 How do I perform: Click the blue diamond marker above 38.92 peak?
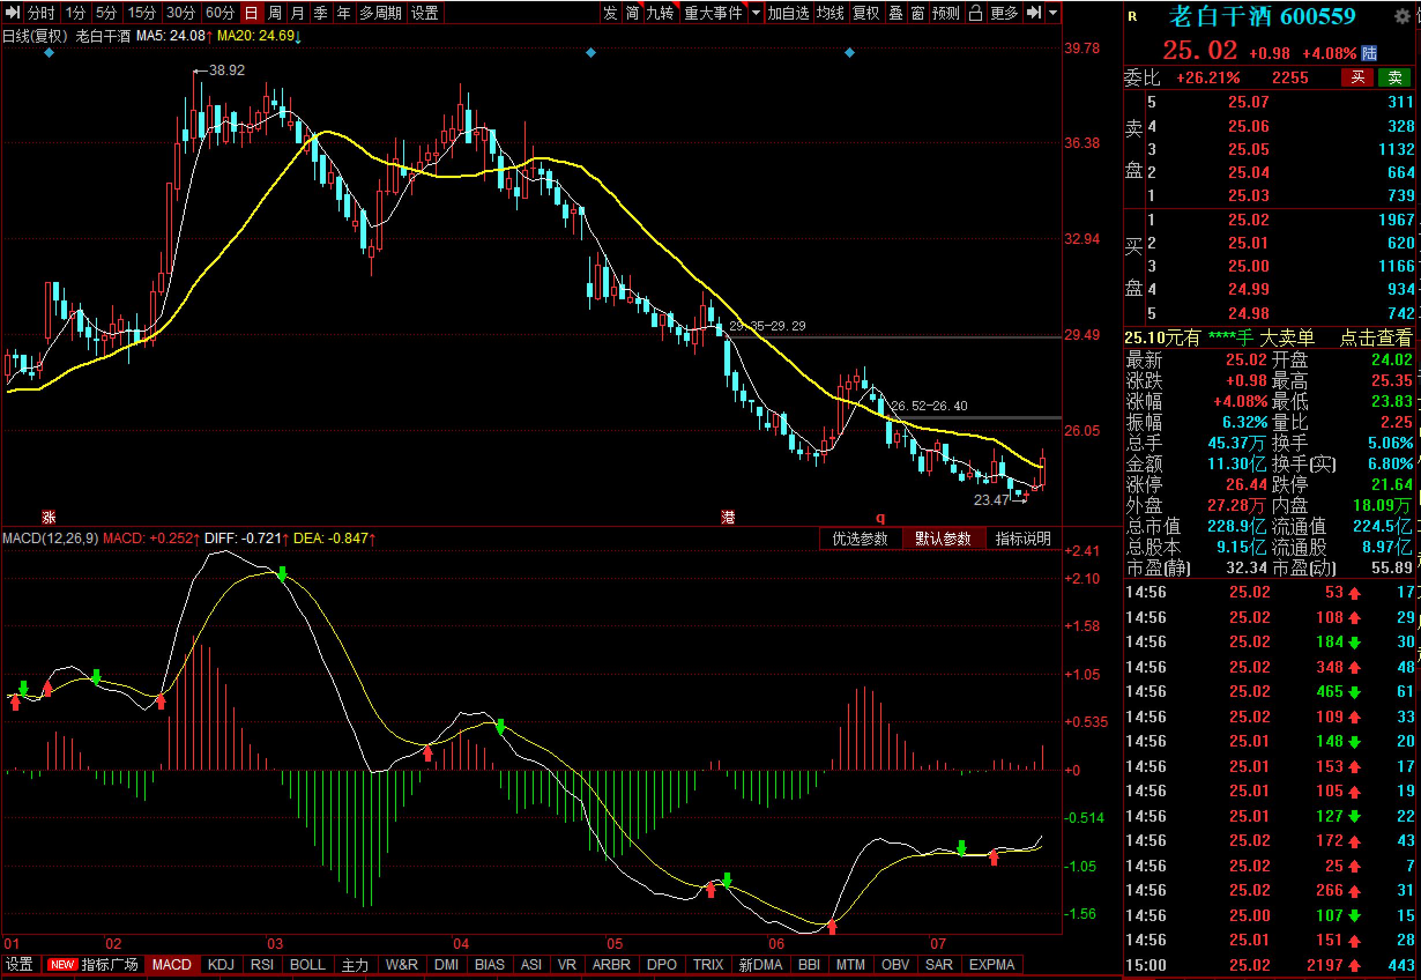[x=50, y=53]
